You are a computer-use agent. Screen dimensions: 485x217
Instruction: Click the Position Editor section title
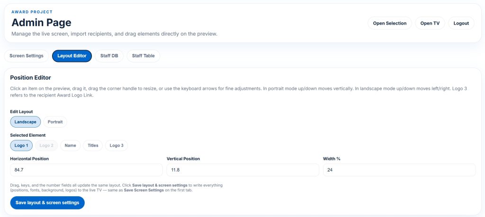[x=30, y=78]
